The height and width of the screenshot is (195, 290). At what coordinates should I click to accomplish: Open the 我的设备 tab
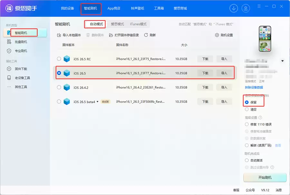[x=67, y=8]
